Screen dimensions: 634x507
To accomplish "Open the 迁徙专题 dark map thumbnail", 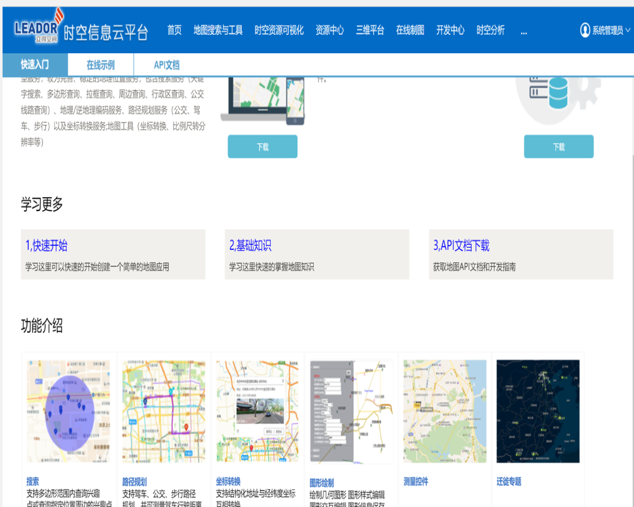I will [538, 411].
